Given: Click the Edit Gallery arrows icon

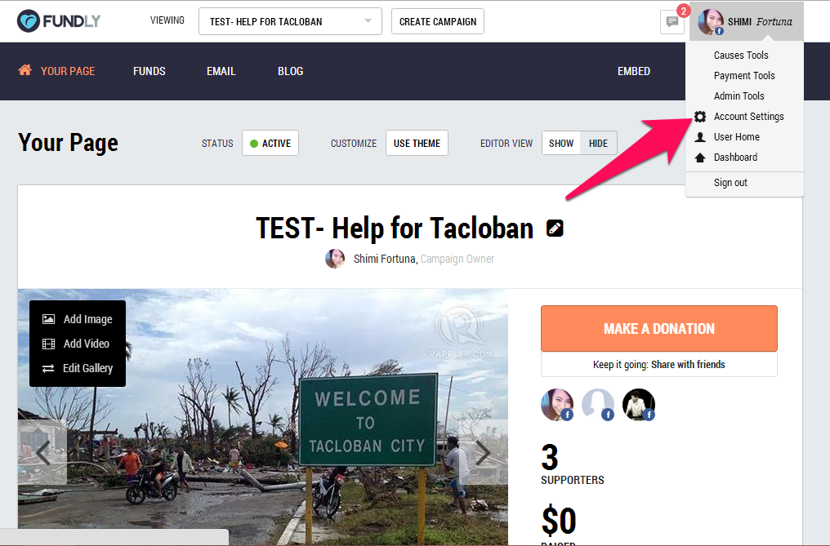Looking at the screenshot, I should click(x=48, y=368).
